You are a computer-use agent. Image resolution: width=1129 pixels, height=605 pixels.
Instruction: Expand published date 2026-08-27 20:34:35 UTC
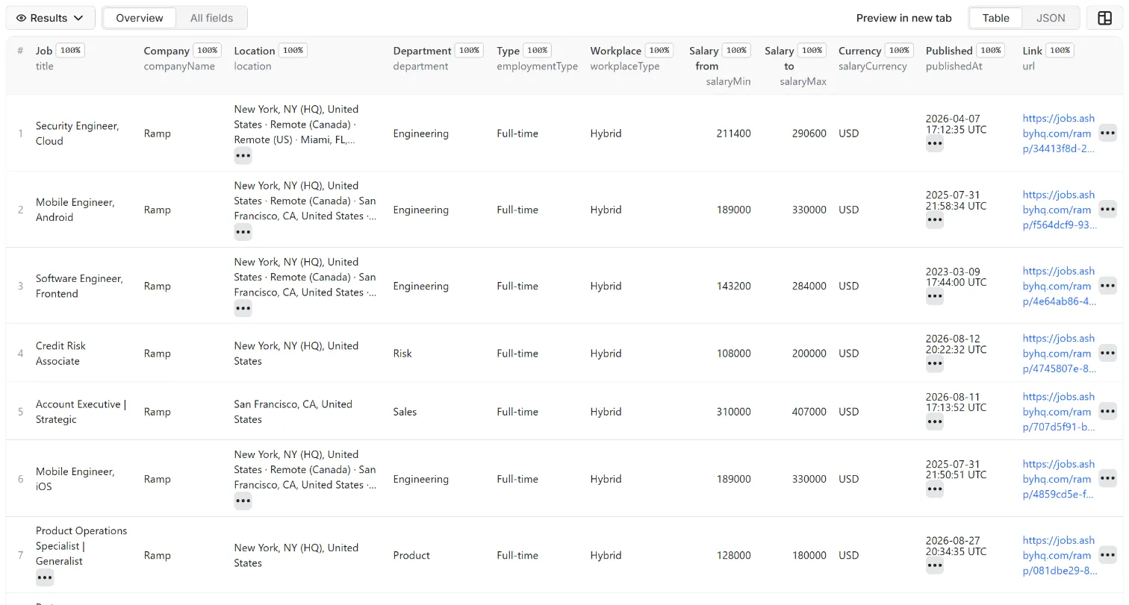pyautogui.click(x=934, y=565)
